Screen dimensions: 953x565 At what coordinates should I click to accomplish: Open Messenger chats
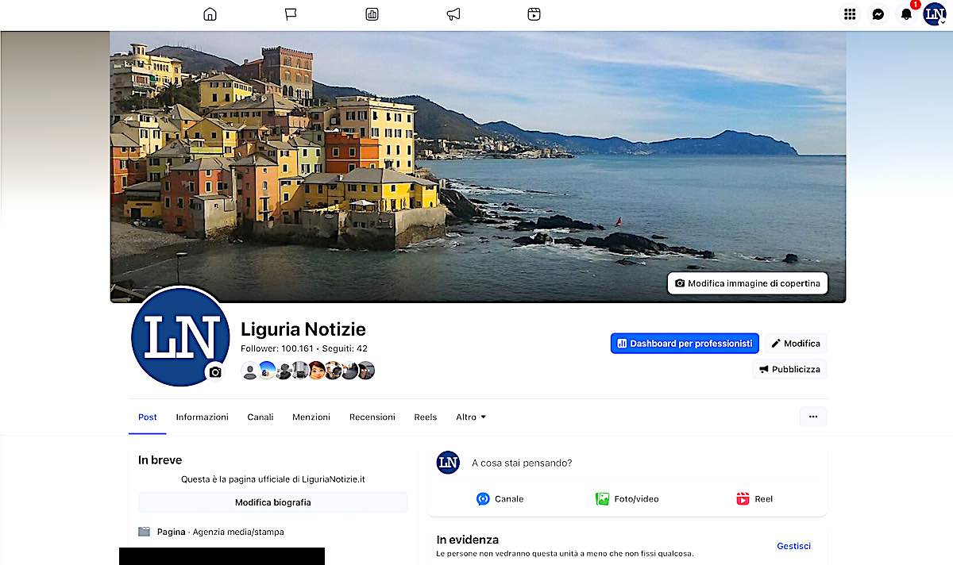pos(878,14)
